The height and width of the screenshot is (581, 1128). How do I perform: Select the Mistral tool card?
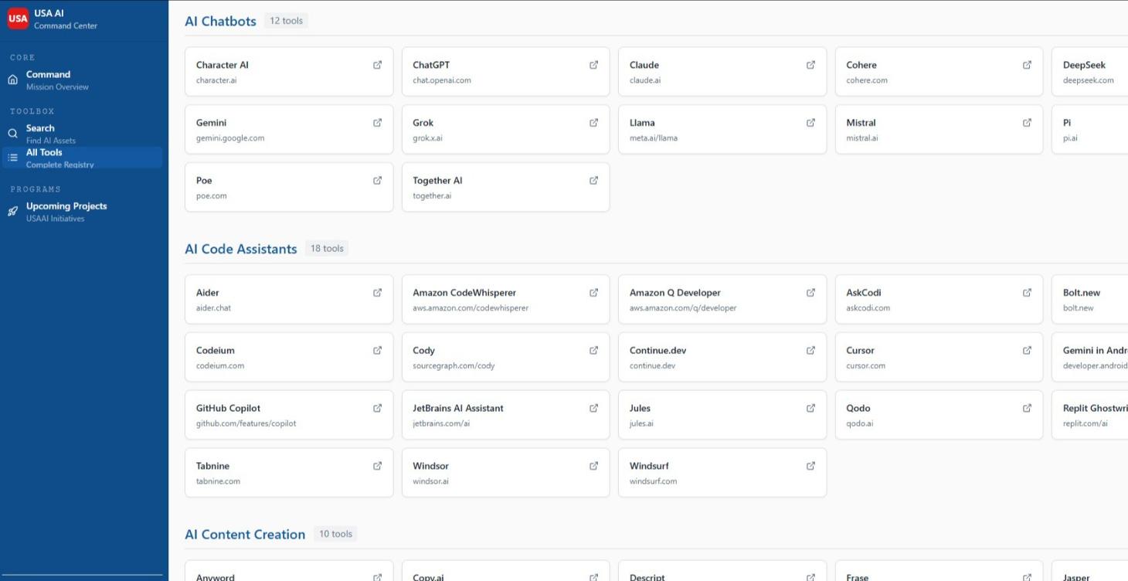pos(938,129)
